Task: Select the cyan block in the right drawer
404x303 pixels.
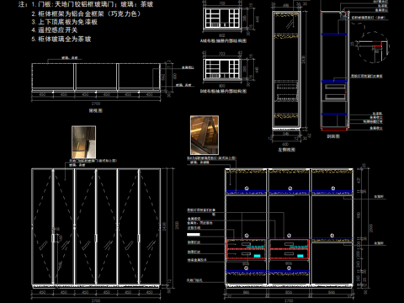Action: tap(300, 256)
